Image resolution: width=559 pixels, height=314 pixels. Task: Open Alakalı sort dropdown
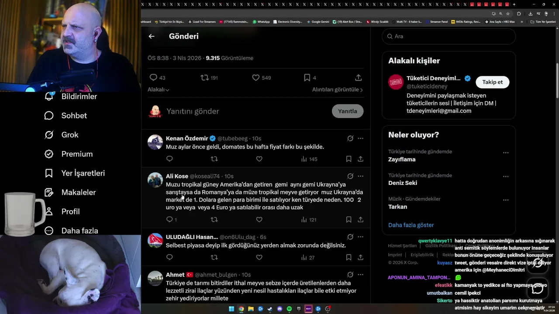pos(158,89)
